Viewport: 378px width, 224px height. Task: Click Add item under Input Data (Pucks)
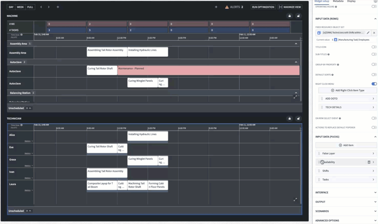coord(346,145)
